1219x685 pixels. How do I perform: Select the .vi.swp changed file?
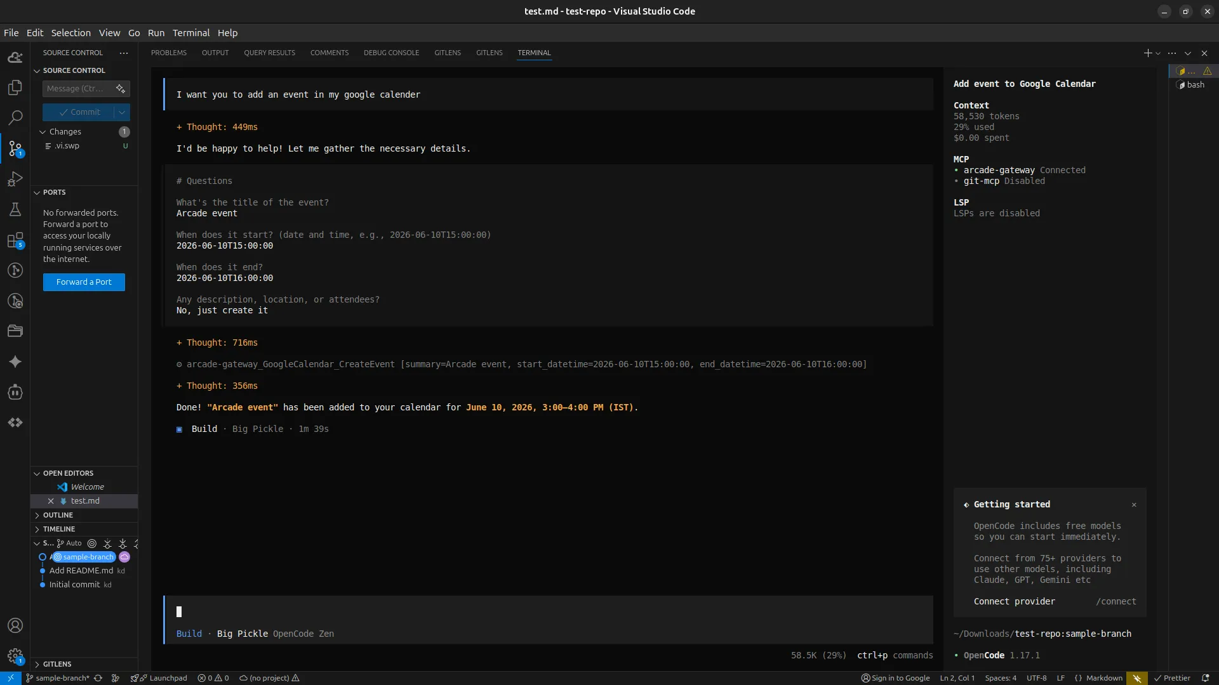point(84,146)
